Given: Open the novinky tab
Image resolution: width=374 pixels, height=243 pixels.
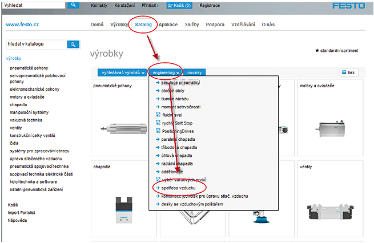Looking at the screenshot, I should (194, 72).
